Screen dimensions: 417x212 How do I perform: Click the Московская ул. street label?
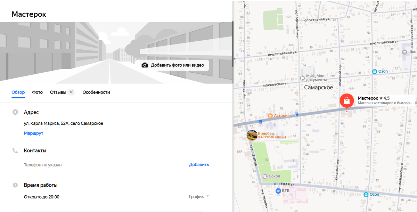[277, 85]
